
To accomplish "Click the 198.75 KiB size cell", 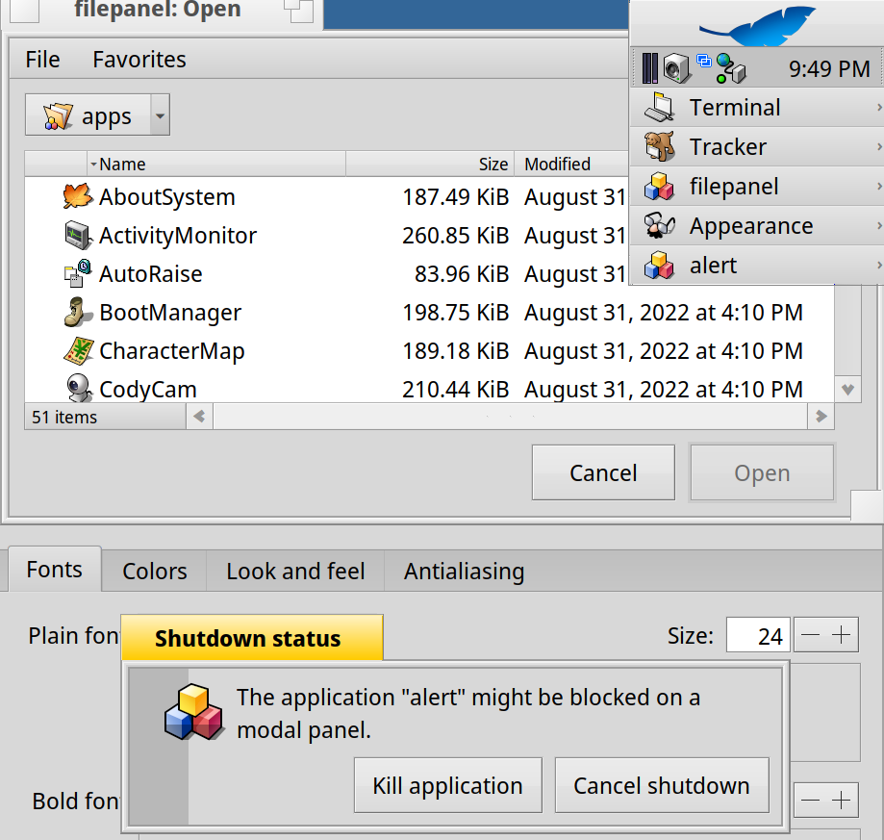I will click(x=456, y=313).
